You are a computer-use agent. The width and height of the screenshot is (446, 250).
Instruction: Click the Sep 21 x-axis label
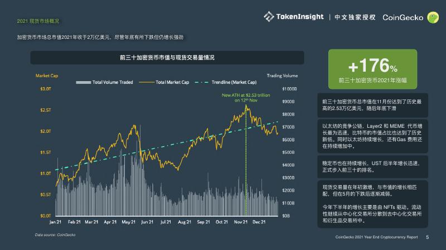(x=203, y=222)
